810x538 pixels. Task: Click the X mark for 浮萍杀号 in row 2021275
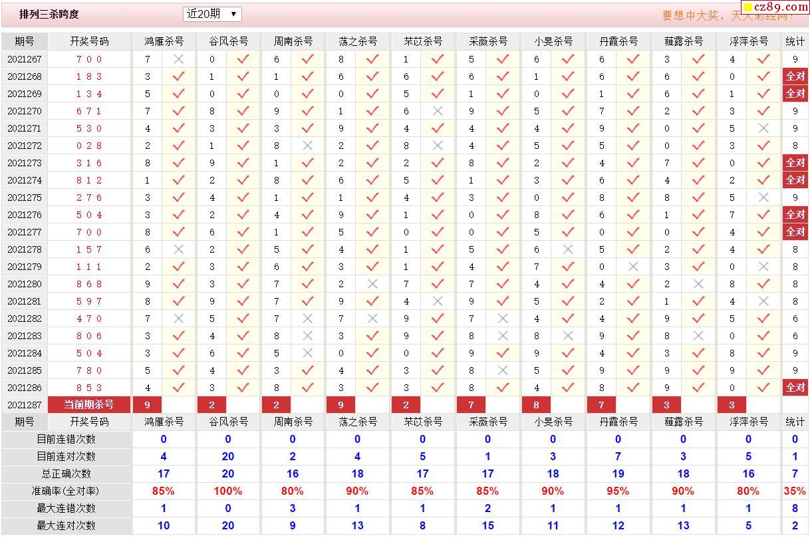763,198
